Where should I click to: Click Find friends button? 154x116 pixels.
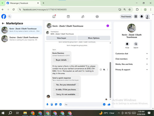(x=126, y=16)
